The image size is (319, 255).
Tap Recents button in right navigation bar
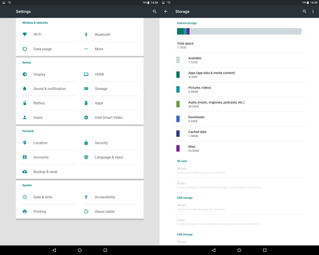(265, 250)
